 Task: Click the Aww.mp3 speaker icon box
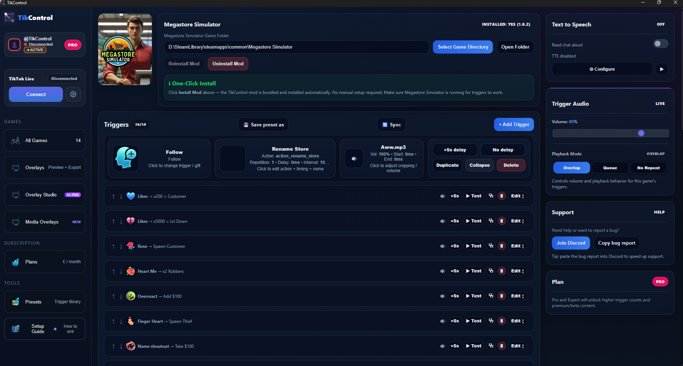coord(354,159)
